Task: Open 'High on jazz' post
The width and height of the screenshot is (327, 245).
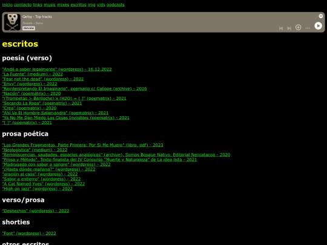Action: (38, 189)
